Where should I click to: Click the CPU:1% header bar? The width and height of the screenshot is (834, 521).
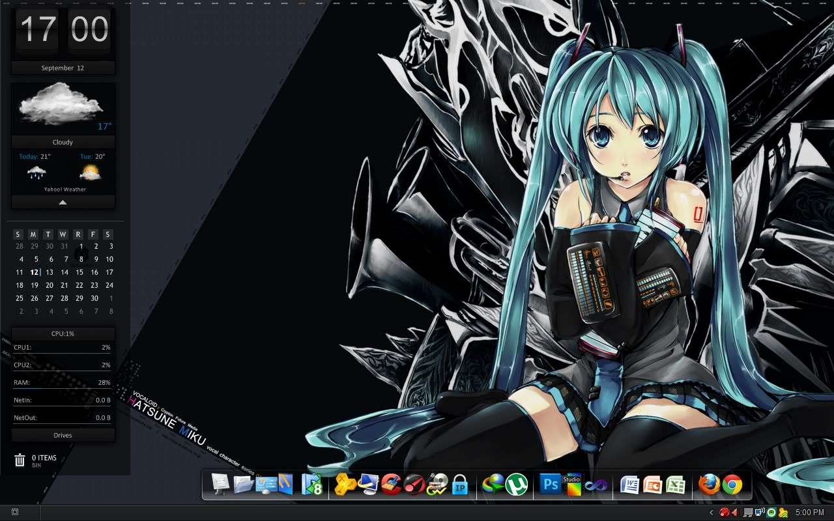[63, 333]
